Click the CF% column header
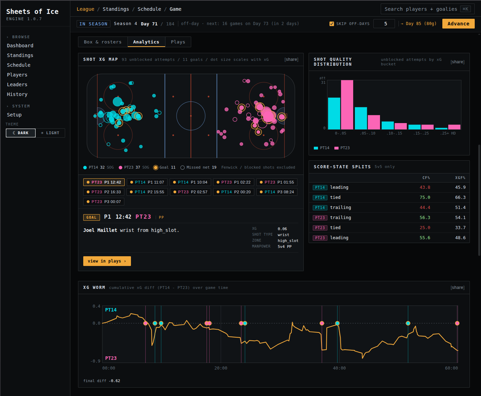The height and width of the screenshot is (396, 481). tap(426, 178)
